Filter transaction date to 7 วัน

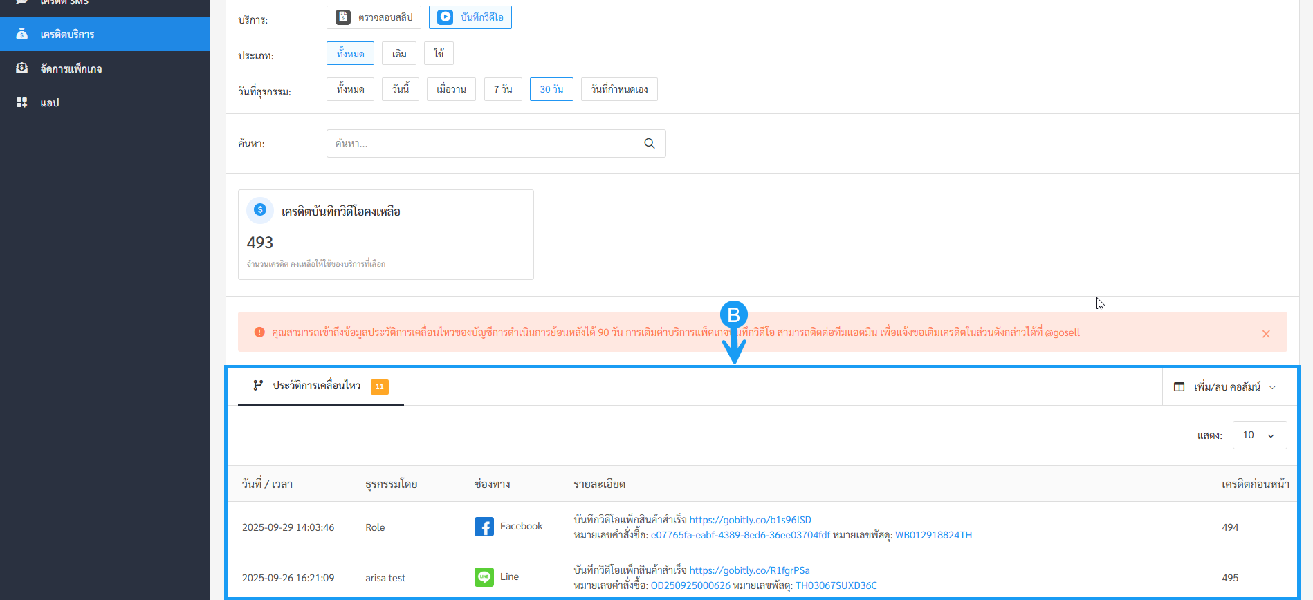[503, 89]
